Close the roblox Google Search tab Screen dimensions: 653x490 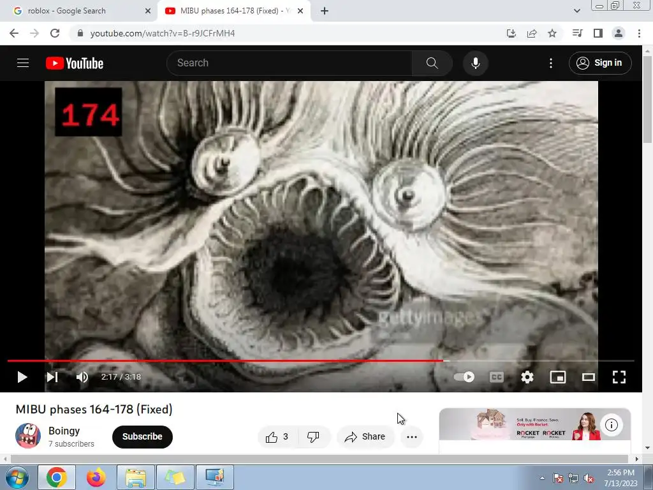coord(147,11)
